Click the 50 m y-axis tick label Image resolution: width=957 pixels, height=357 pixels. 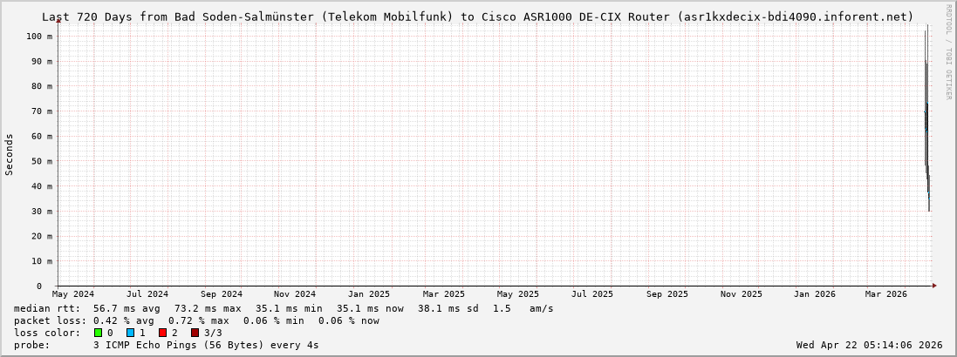(x=41, y=161)
